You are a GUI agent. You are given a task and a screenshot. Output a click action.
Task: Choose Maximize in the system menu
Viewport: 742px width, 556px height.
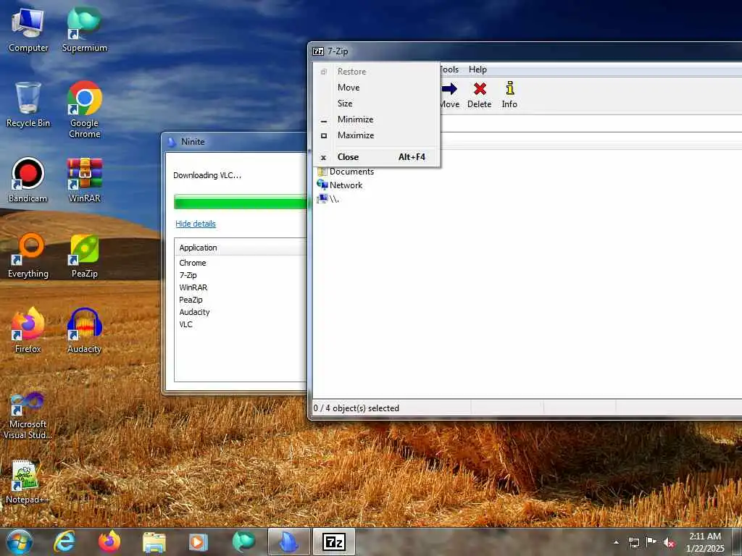(377, 135)
